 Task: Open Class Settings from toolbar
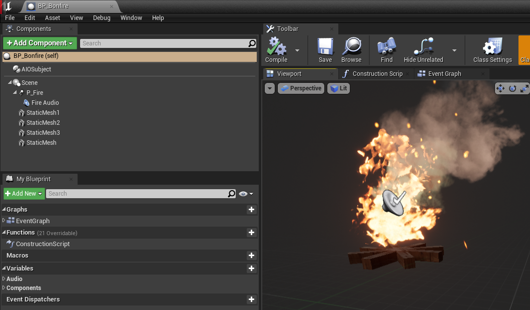[492, 48]
